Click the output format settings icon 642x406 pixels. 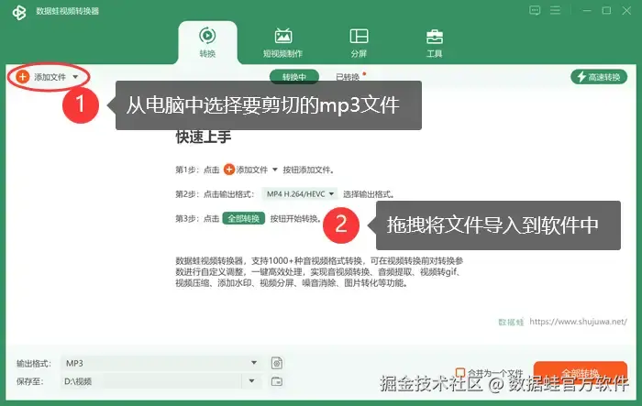277,363
